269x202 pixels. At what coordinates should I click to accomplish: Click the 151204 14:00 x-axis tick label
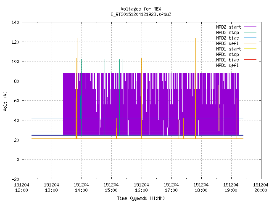[x=81, y=188]
